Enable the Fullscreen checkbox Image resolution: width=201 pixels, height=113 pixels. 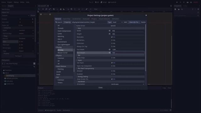[112, 43]
